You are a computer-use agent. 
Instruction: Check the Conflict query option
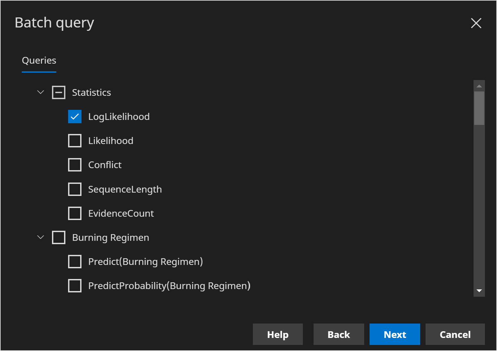point(75,165)
